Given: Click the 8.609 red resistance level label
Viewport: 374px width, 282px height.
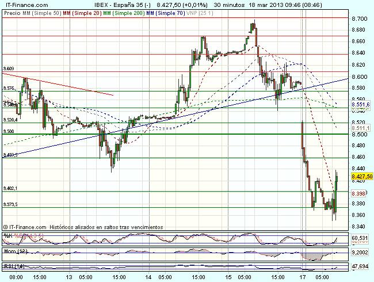Looking at the screenshot, I should click(x=9, y=68).
